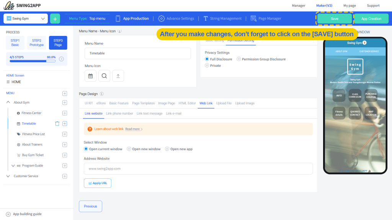Open the Page Templates tab

(144, 103)
